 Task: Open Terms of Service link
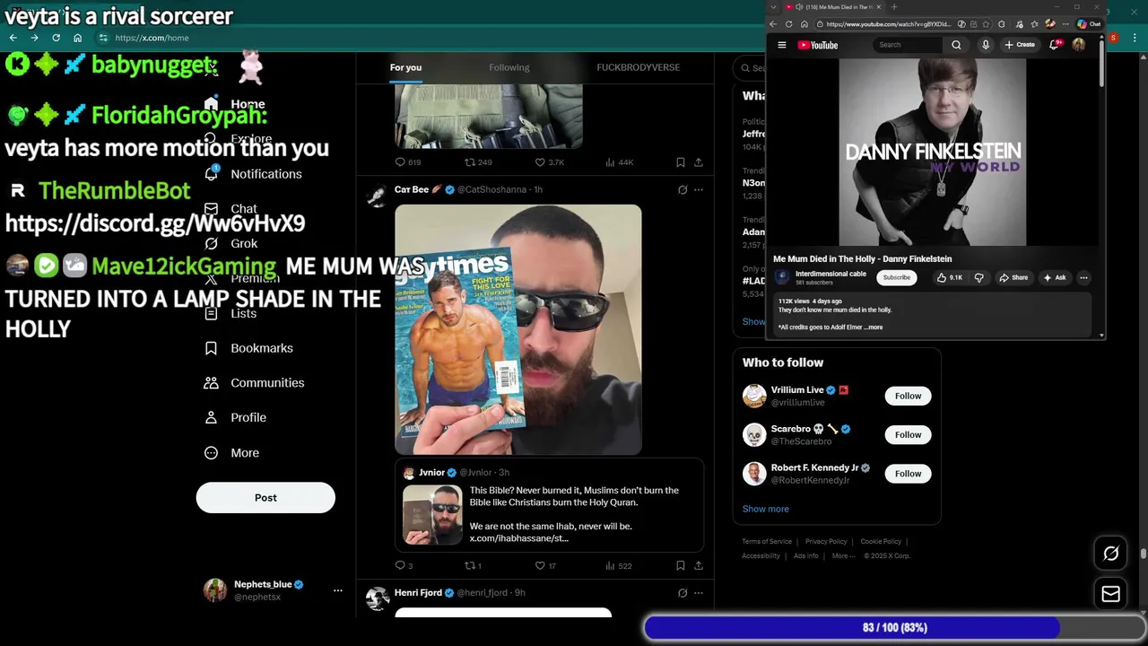pyautogui.click(x=767, y=542)
